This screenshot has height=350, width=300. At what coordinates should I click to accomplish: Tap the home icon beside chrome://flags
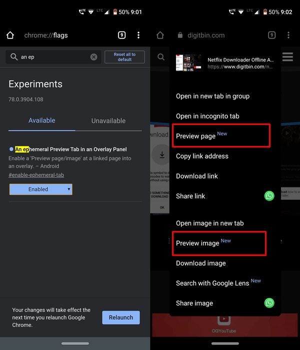(x=10, y=35)
